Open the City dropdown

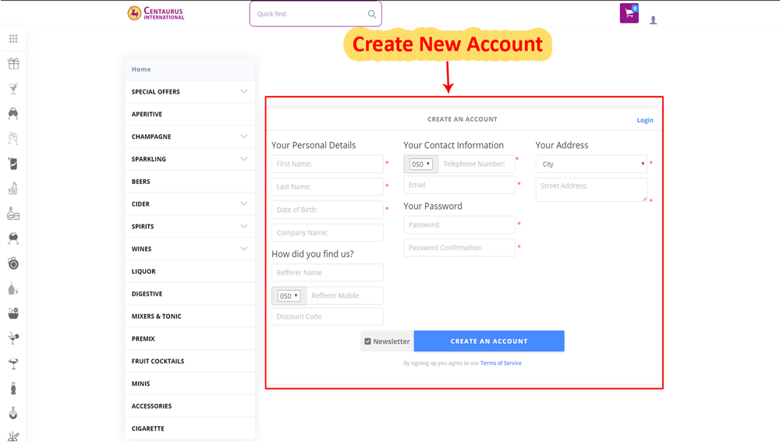click(x=591, y=164)
